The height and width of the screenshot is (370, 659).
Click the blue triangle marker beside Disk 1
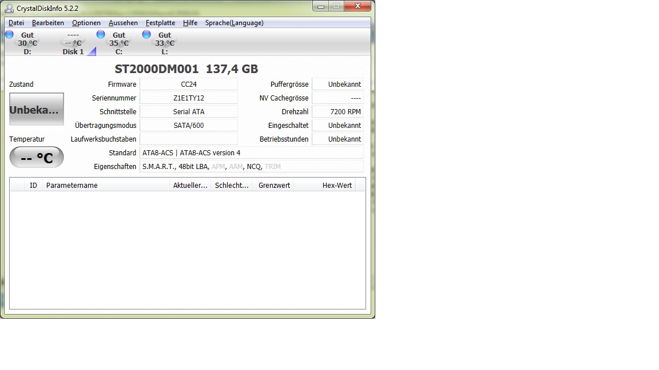coord(92,51)
